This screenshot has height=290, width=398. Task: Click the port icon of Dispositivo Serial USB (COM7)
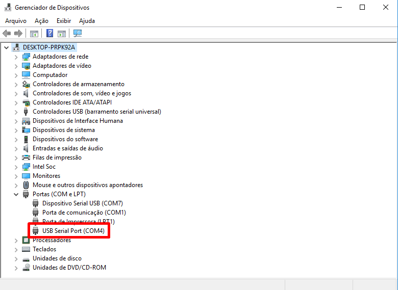click(36, 203)
